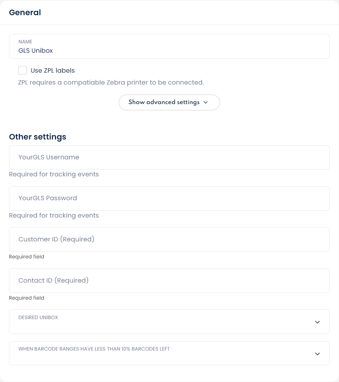Click "Required field" note under Customer ID
Viewport: 339px width, 382px height.
point(27,257)
